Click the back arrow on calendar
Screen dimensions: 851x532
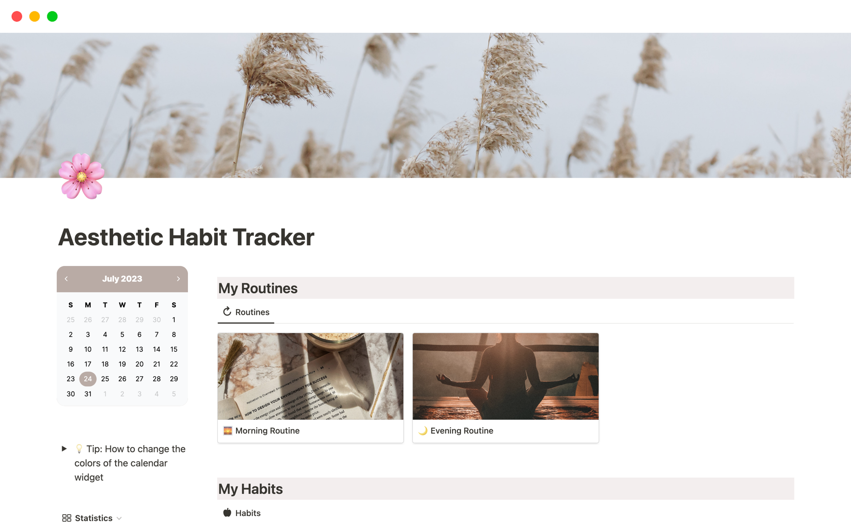66,279
